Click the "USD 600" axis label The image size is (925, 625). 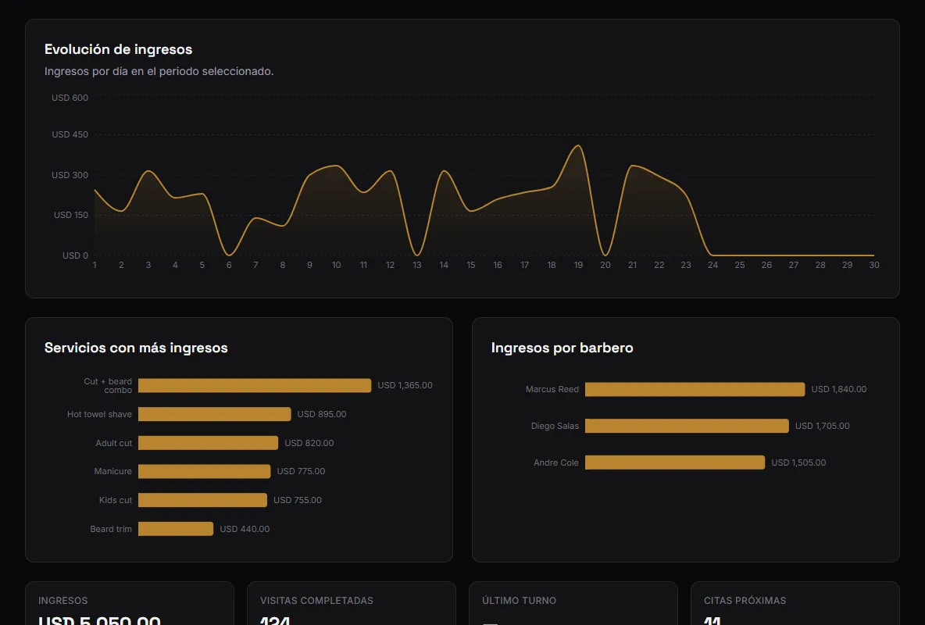[70, 98]
